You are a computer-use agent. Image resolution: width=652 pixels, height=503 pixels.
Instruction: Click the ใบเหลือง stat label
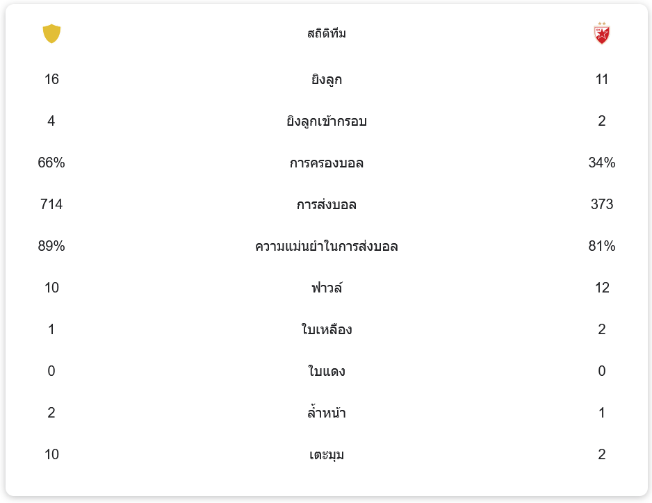tap(327, 330)
